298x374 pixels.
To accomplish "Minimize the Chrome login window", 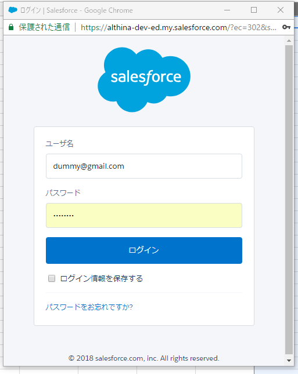I will pyautogui.click(x=227, y=10).
